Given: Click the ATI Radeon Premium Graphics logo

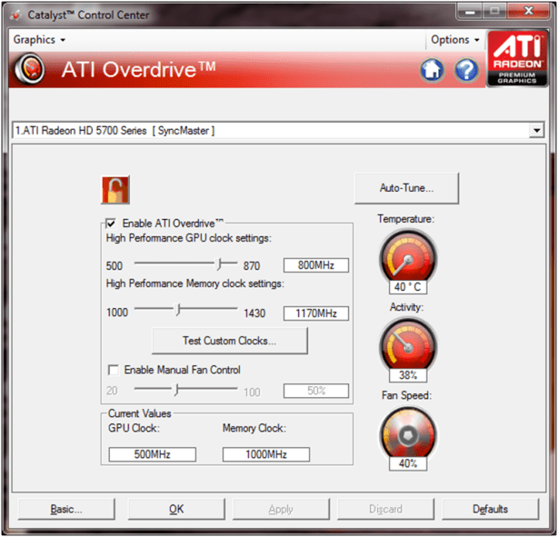Looking at the screenshot, I should 517,60.
